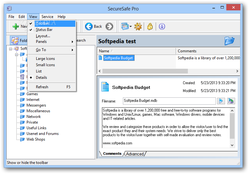Collapse the first subfolder tree node
Viewport: 249px width, 174px height.
tap(16, 55)
